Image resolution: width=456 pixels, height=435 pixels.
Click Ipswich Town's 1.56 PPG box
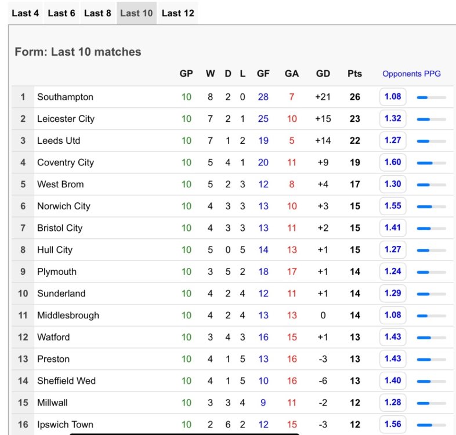(393, 425)
